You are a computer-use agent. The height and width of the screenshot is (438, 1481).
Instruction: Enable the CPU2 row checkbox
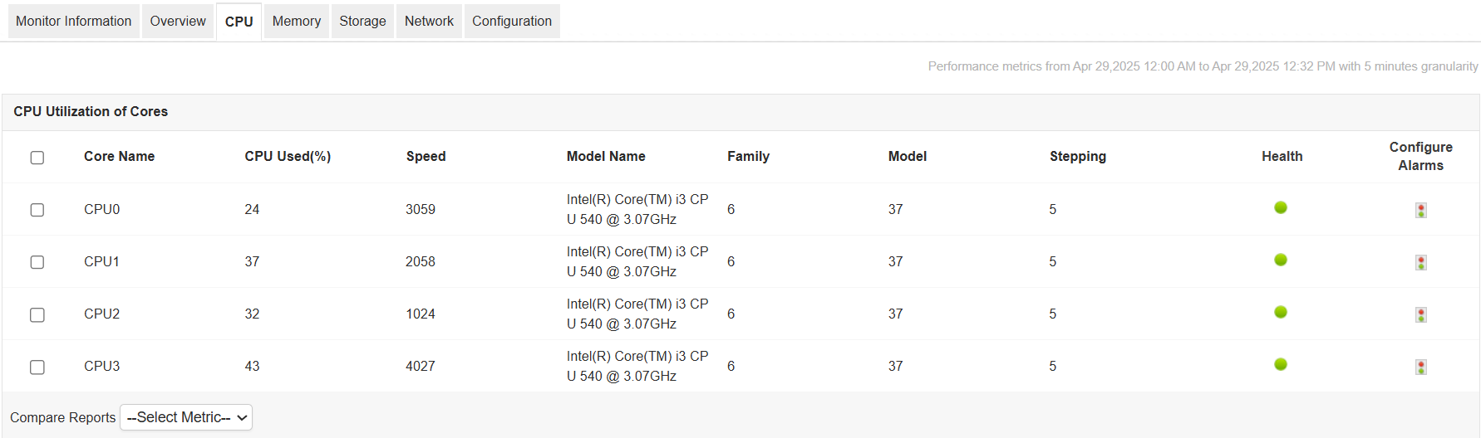[37, 315]
